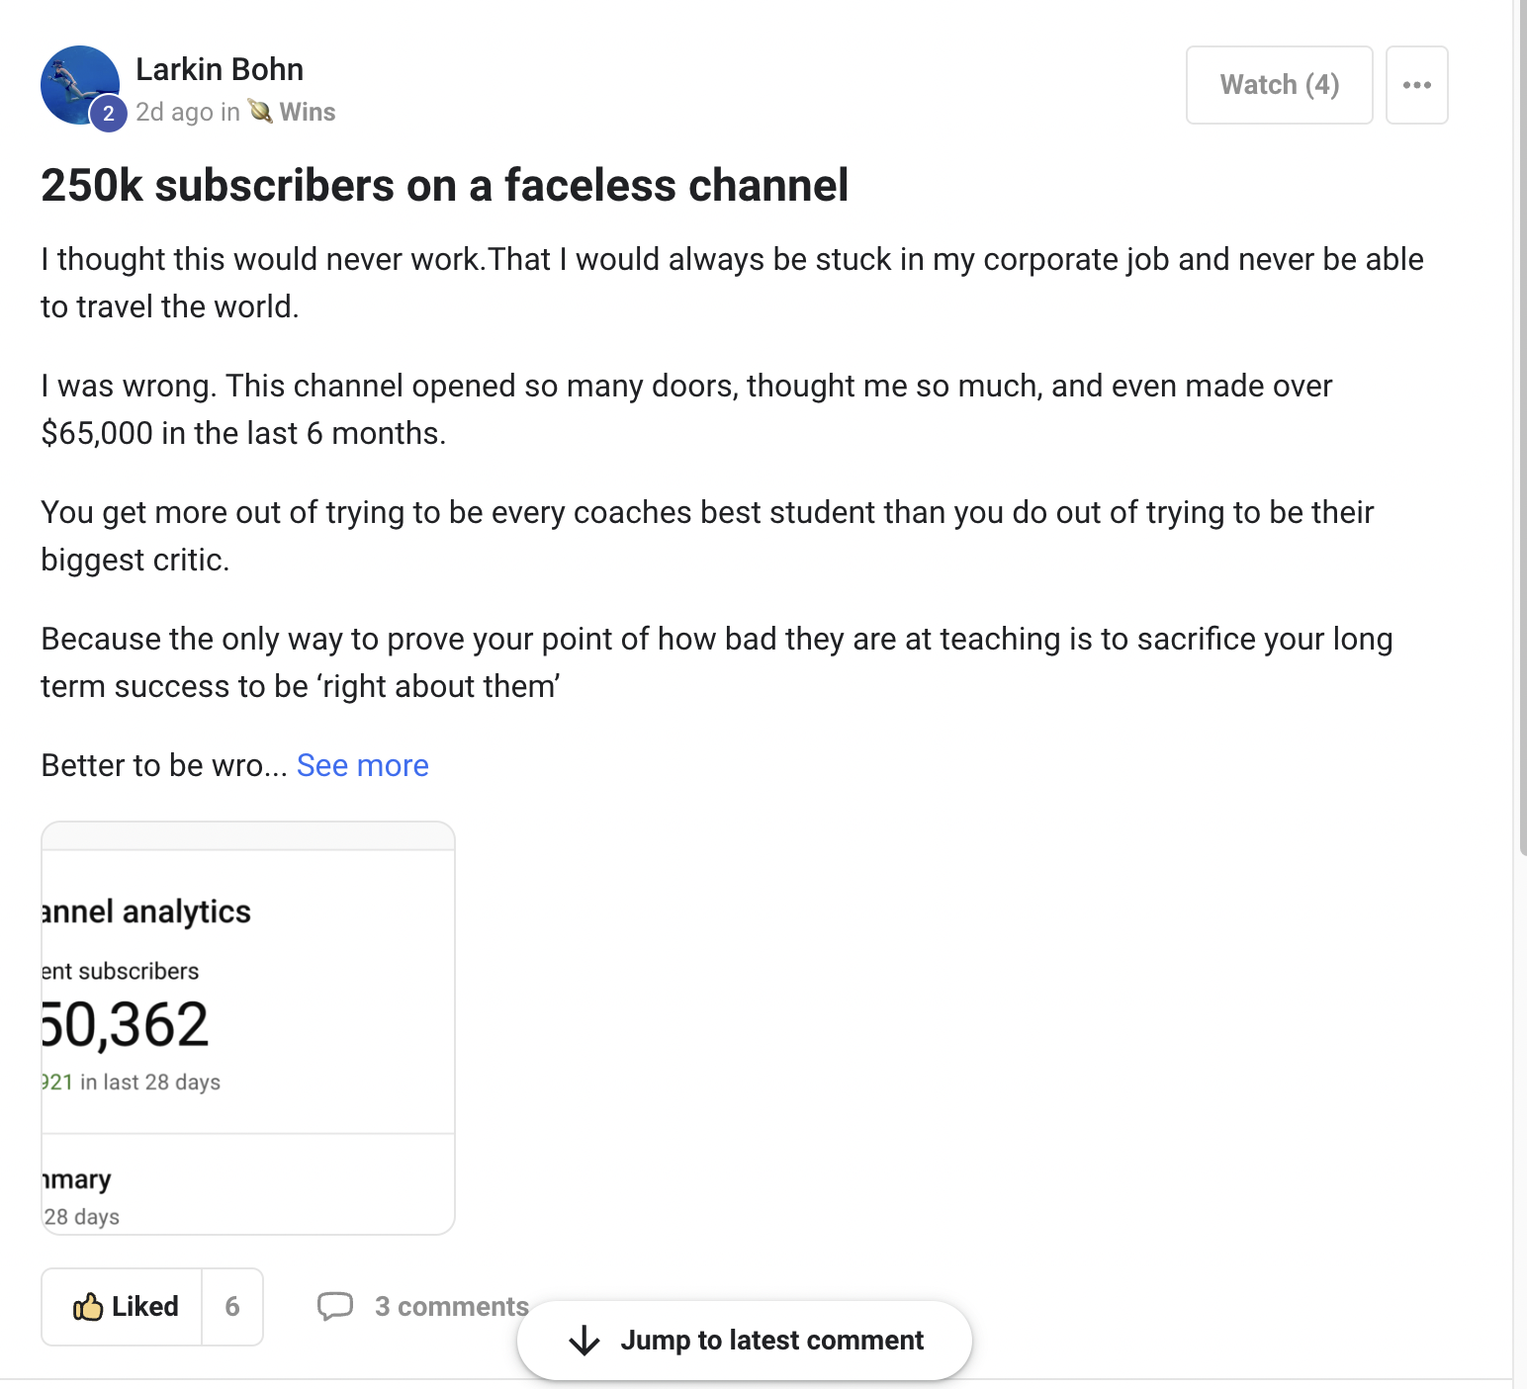Viewport: 1527px width, 1389px height.
Task: Click the speech bubble comments icon
Action: 335,1306
